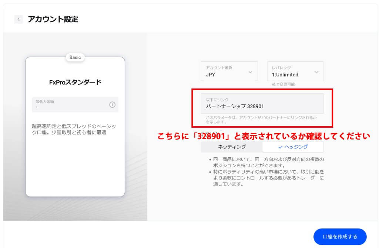The image size is (379, 248).
Task: Click the 後で変更可能 note under leverage
Action: [283, 84]
